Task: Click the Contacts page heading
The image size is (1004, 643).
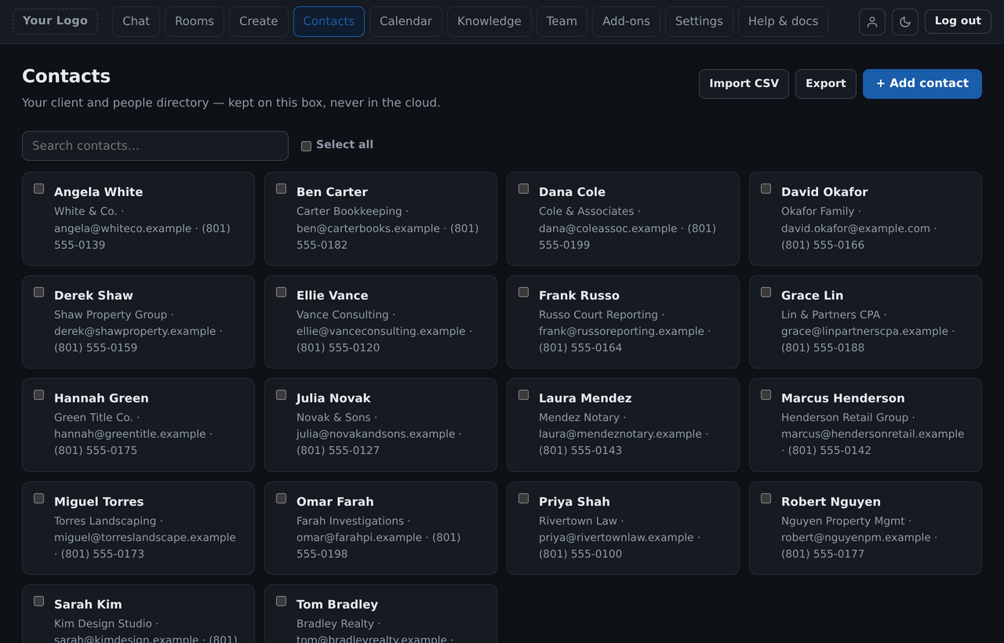Action: [x=66, y=76]
